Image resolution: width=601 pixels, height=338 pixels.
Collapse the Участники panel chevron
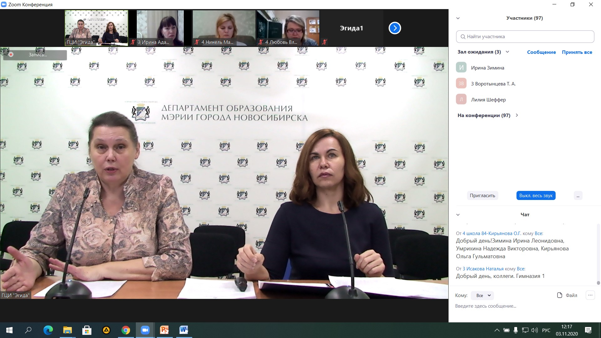[458, 18]
